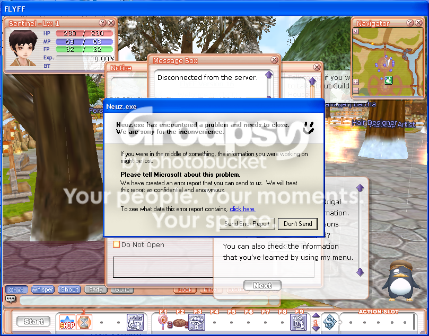Click the chat speech bubble icon
The image size is (429, 336).
[x=11, y=299]
